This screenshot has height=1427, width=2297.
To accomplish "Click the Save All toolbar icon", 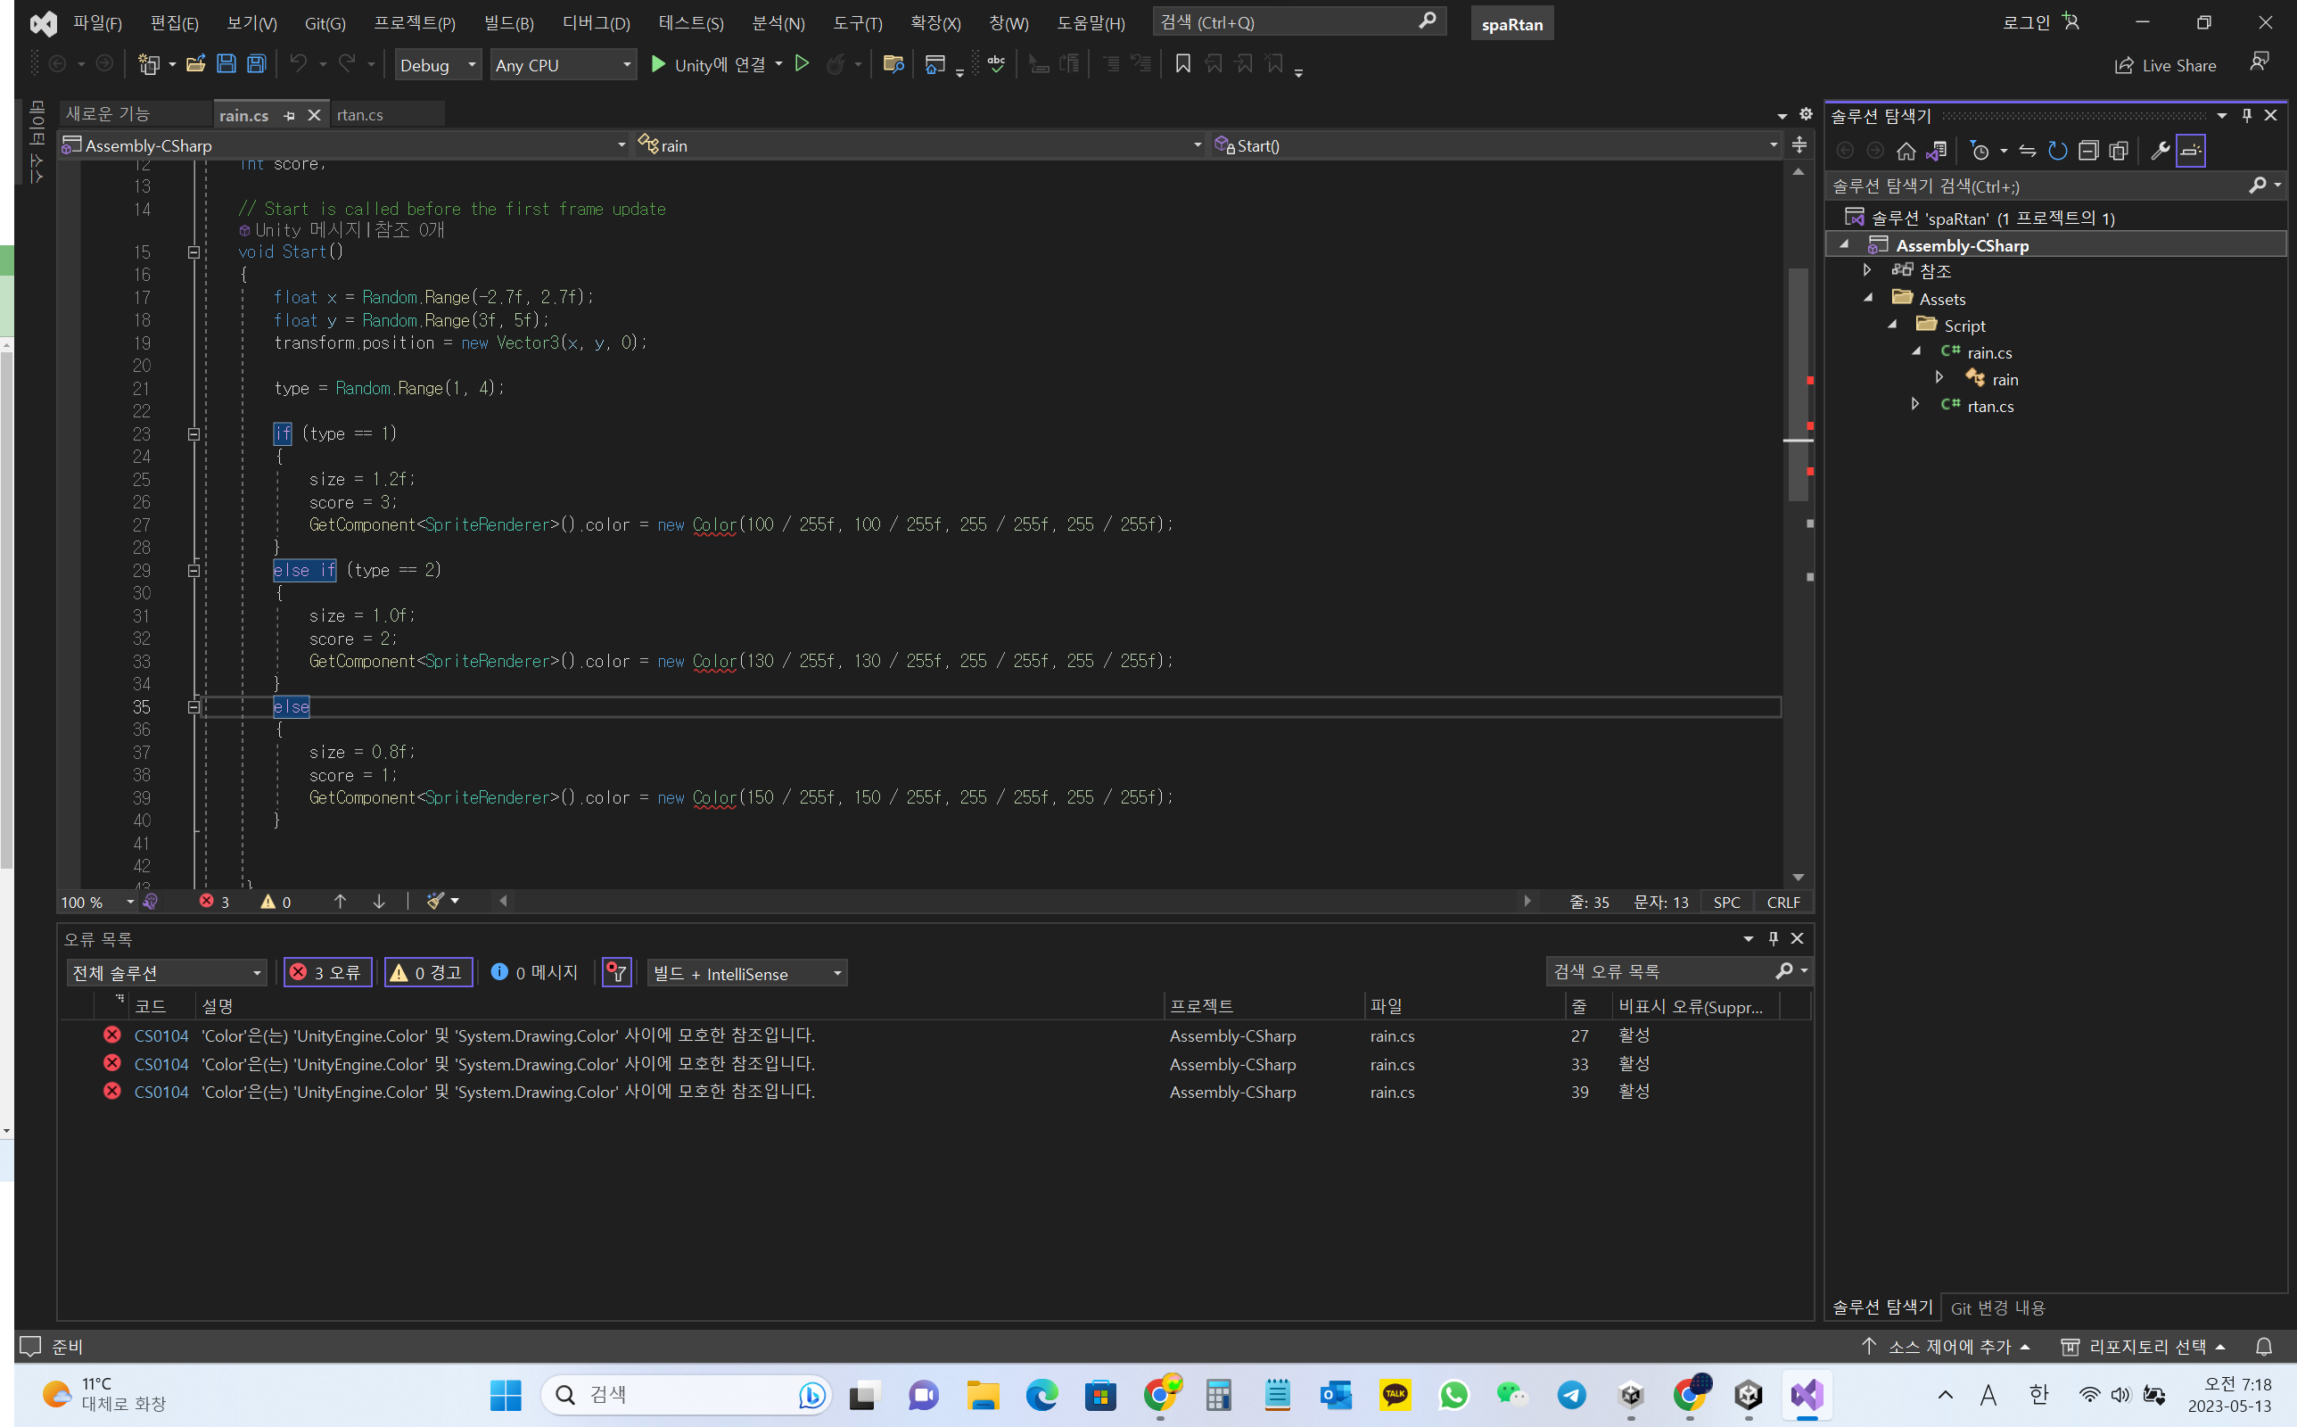I will coord(257,64).
